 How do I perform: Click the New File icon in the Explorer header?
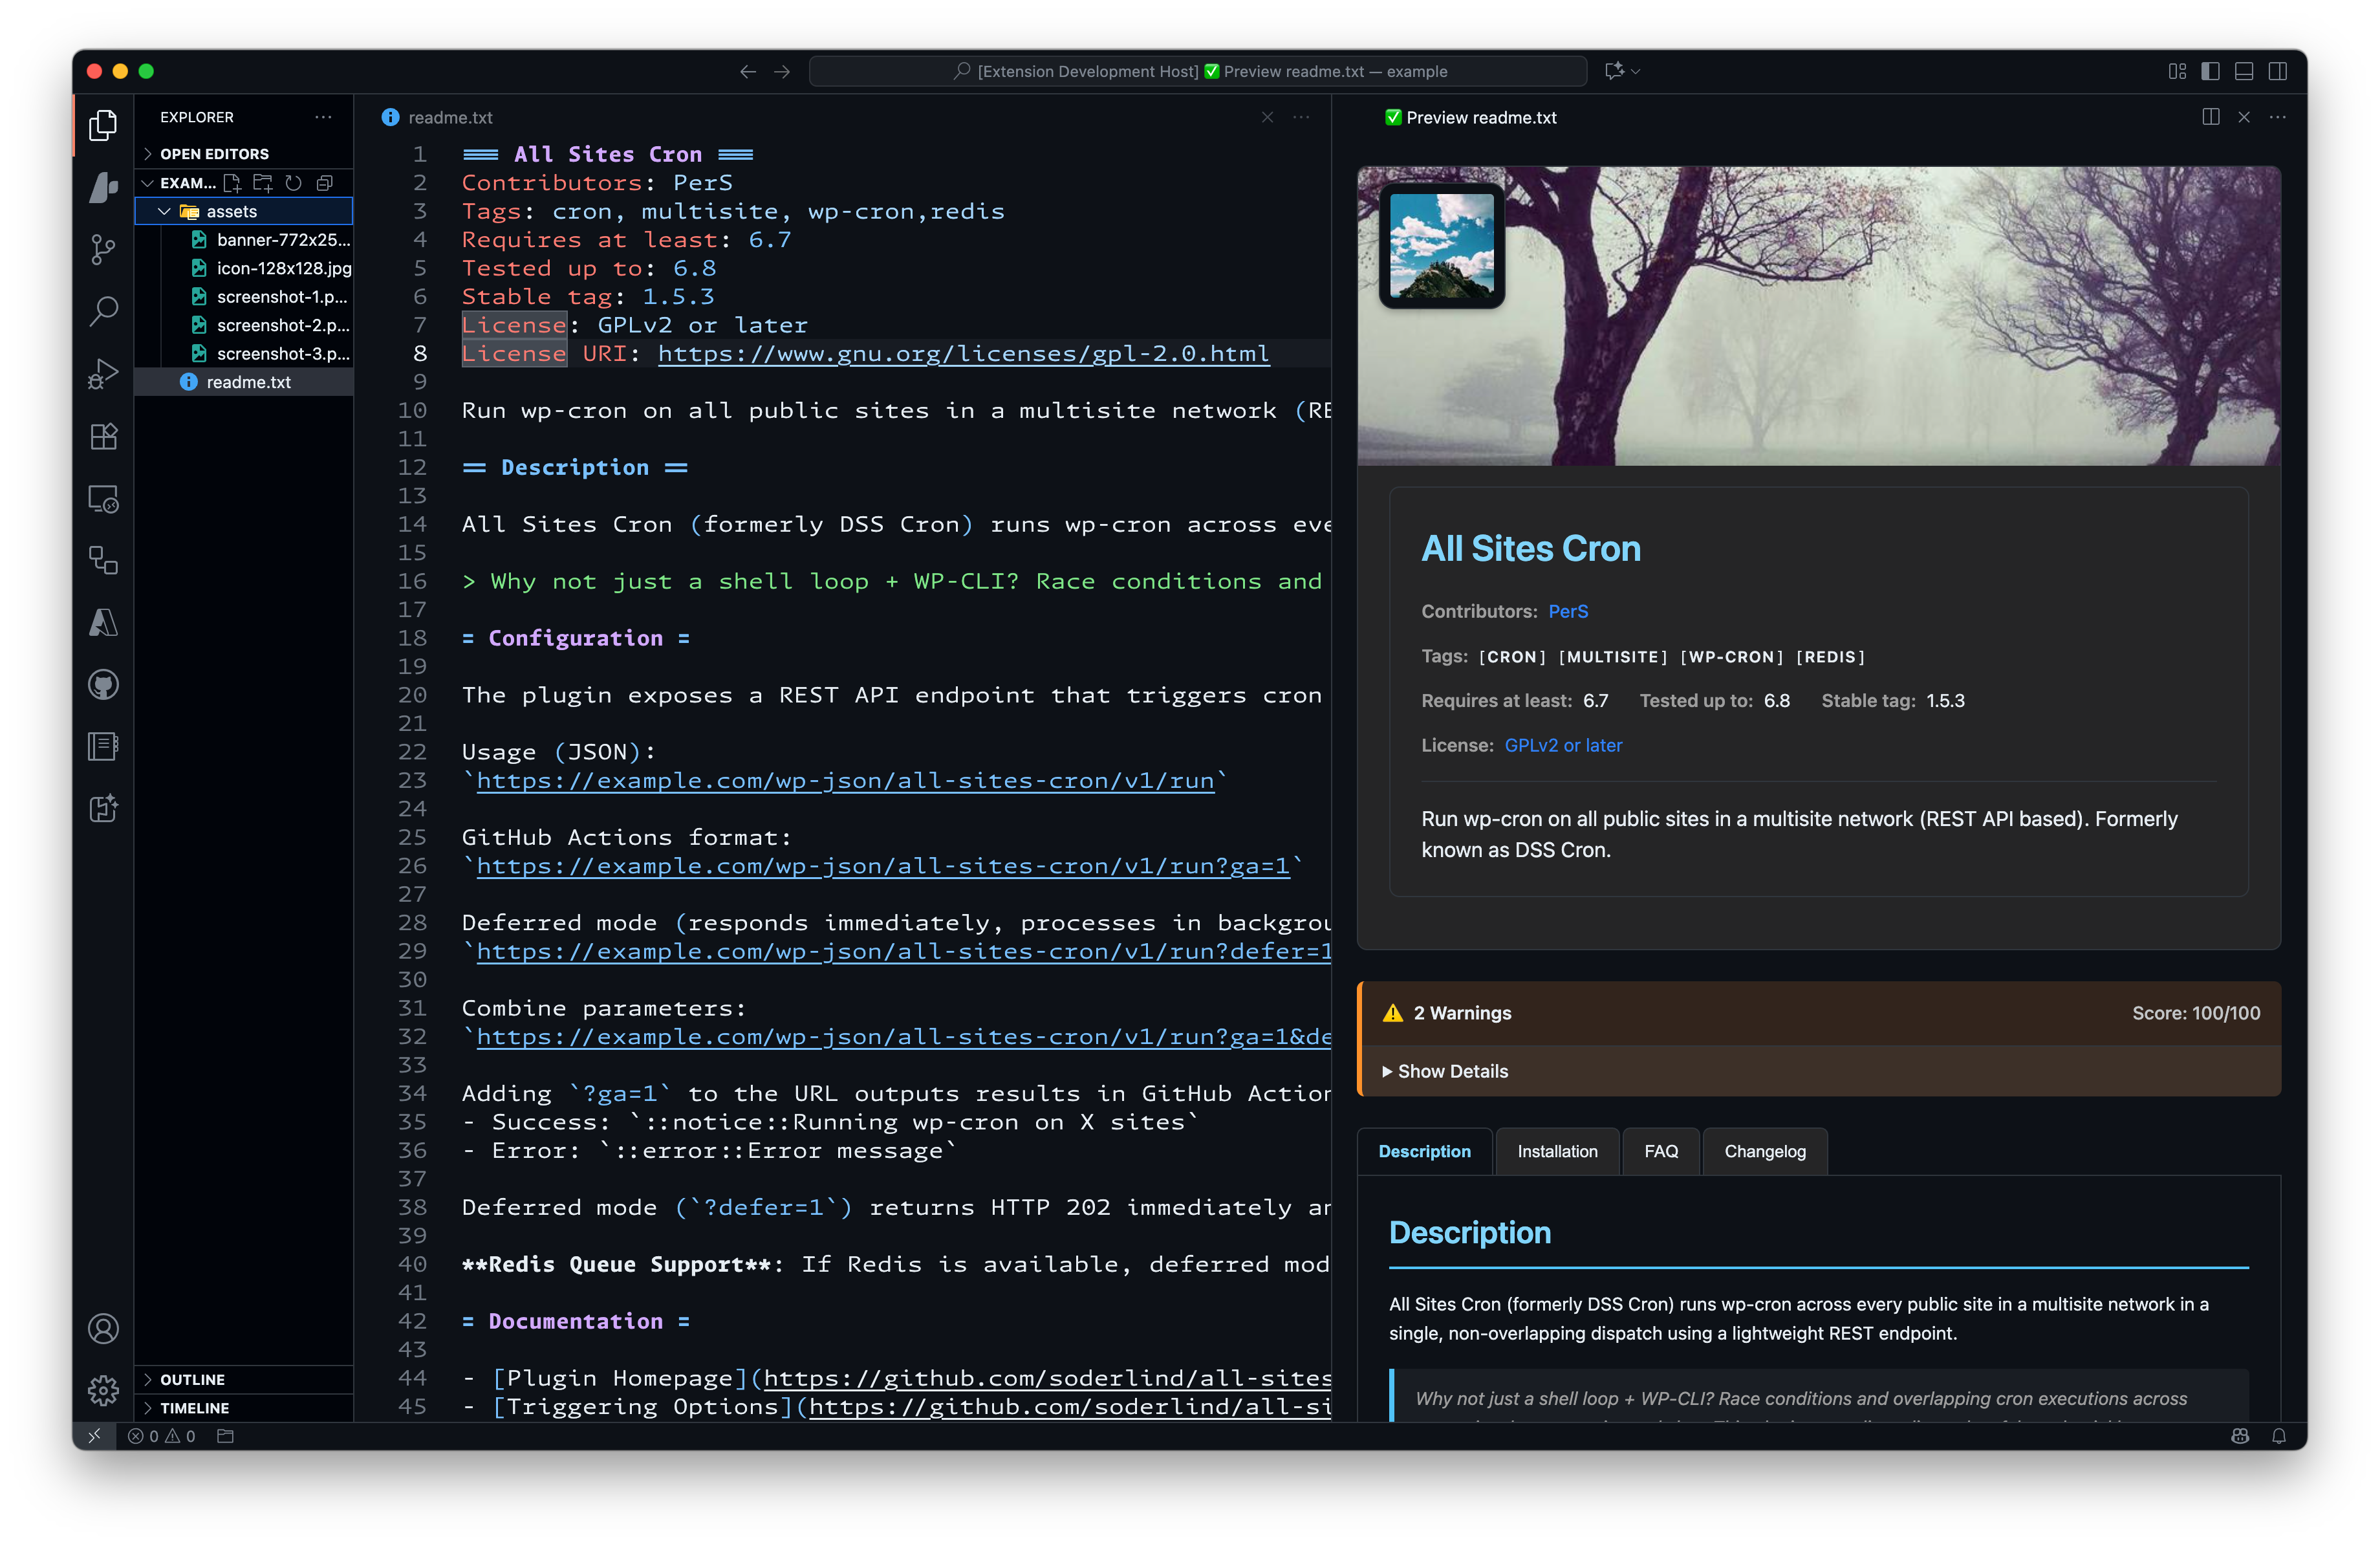[x=232, y=183]
